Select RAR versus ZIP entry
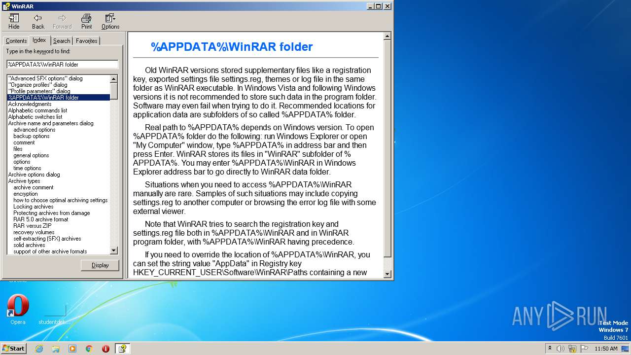The width and height of the screenshot is (631, 355). [x=33, y=226]
